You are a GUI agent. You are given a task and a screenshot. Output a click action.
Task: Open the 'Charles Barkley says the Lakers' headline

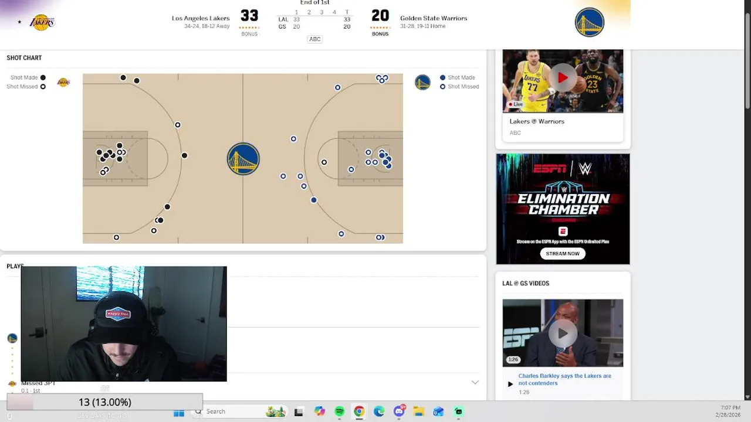[x=564, y=379]
